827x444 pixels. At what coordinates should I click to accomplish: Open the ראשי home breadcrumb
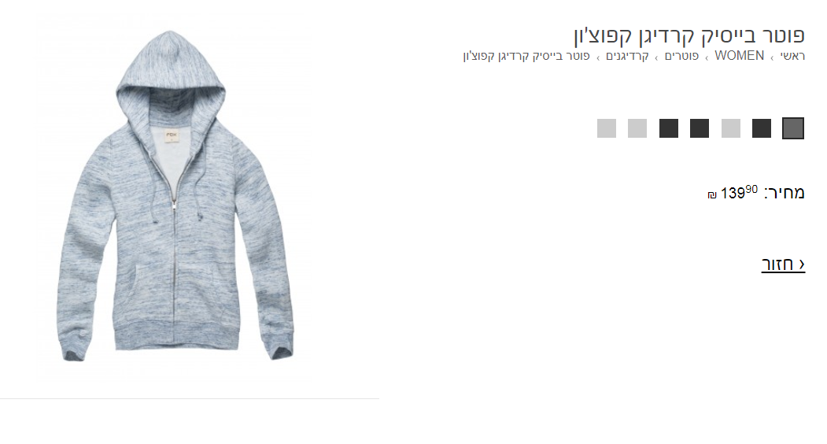point(792,56)
